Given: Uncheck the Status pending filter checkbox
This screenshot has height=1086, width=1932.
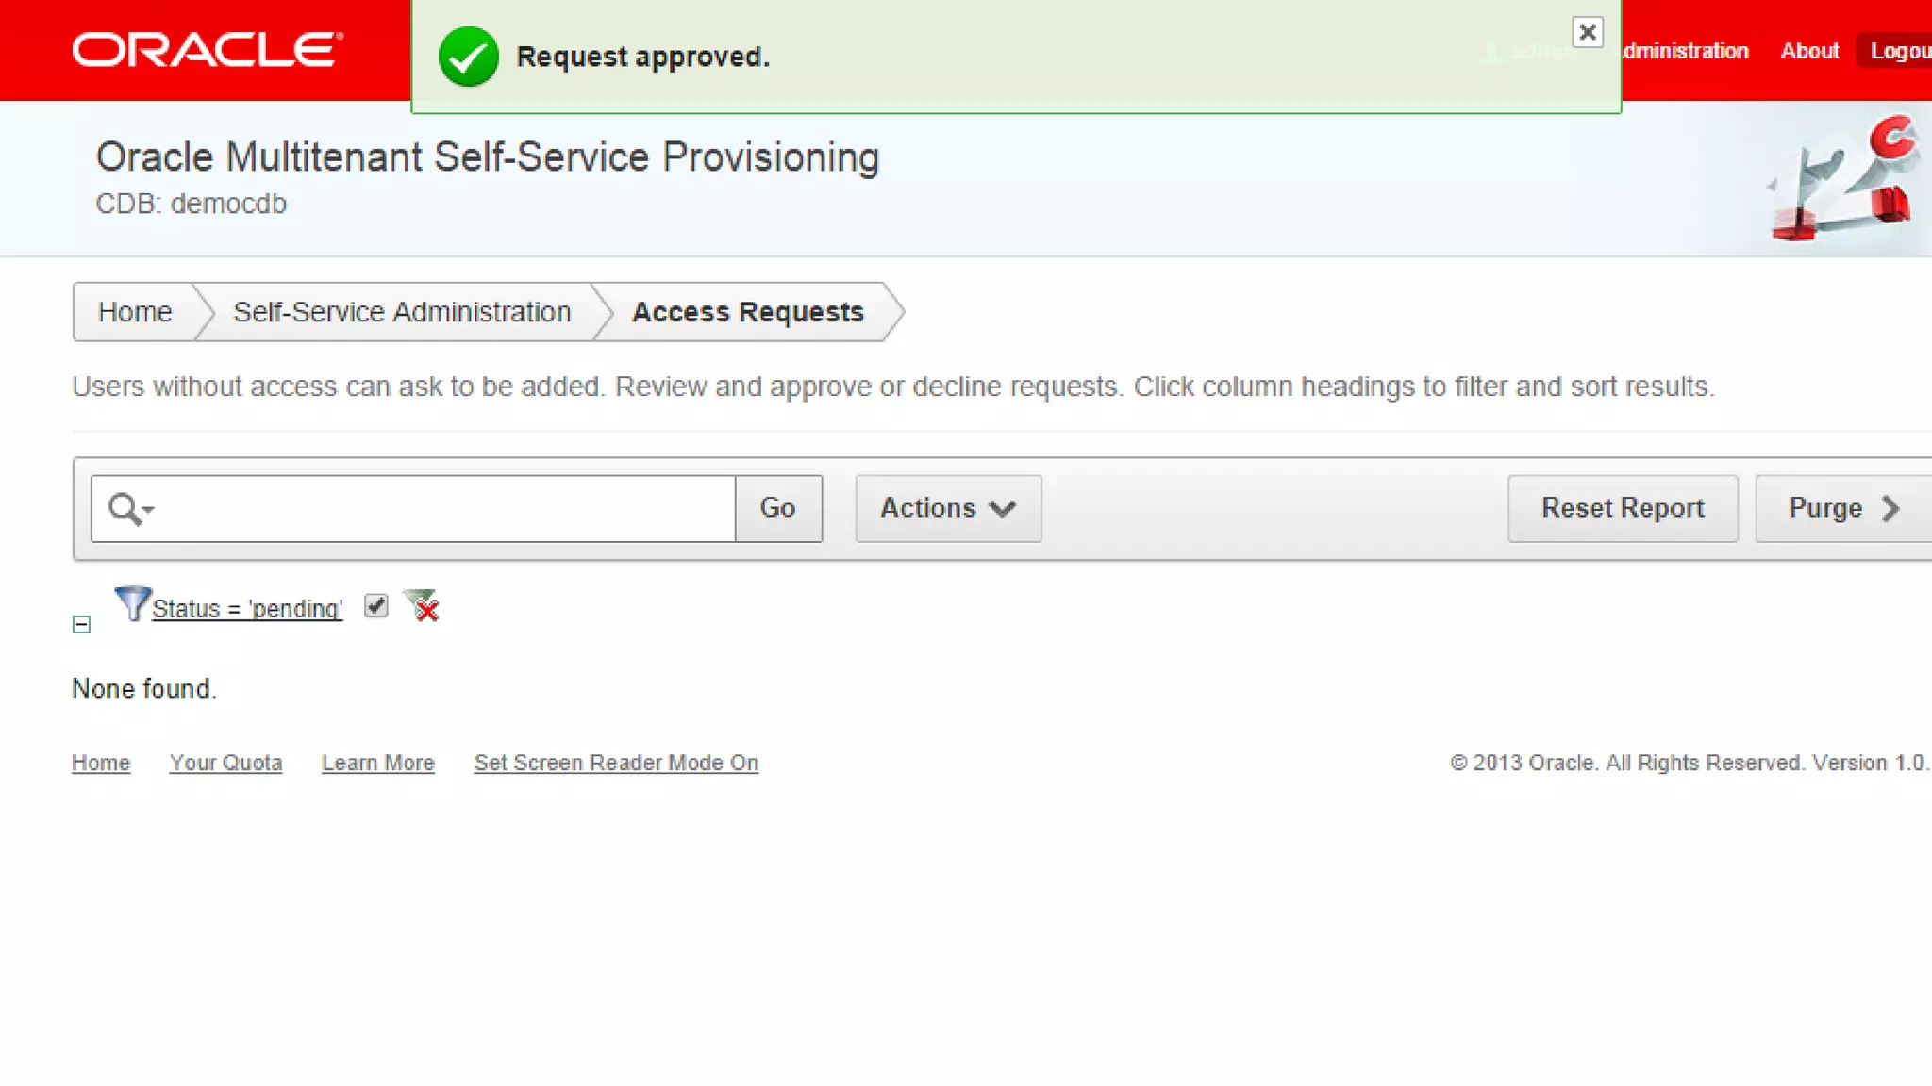Looking at the screenshot, I should click(x=376, y=606).
